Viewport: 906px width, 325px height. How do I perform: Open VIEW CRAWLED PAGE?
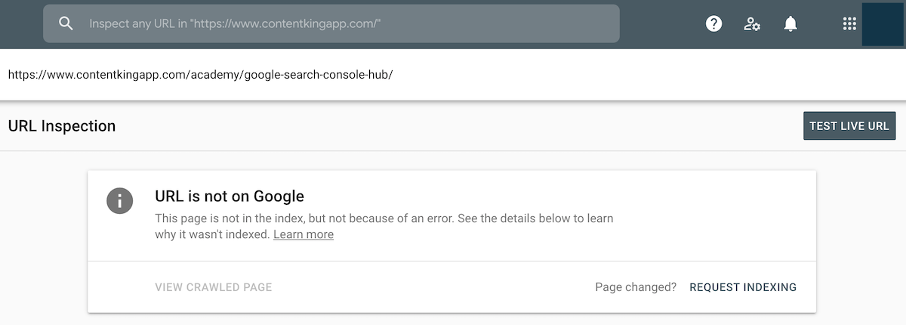[214, 287]
